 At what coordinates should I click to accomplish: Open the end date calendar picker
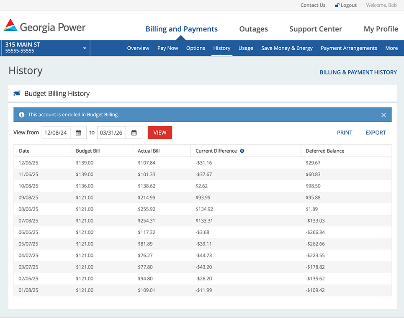[134, 133]
